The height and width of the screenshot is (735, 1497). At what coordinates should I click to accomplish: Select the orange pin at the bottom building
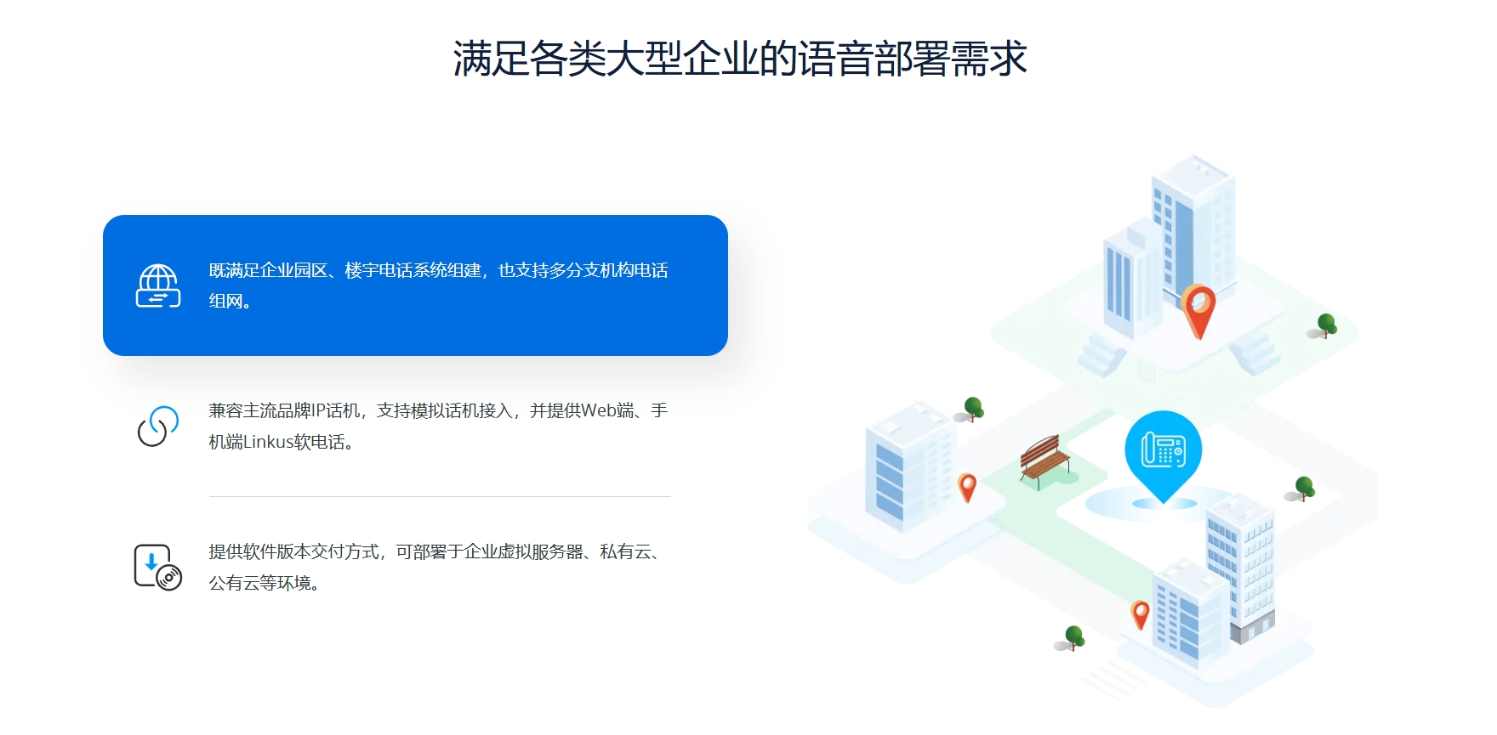(1140, 613)
